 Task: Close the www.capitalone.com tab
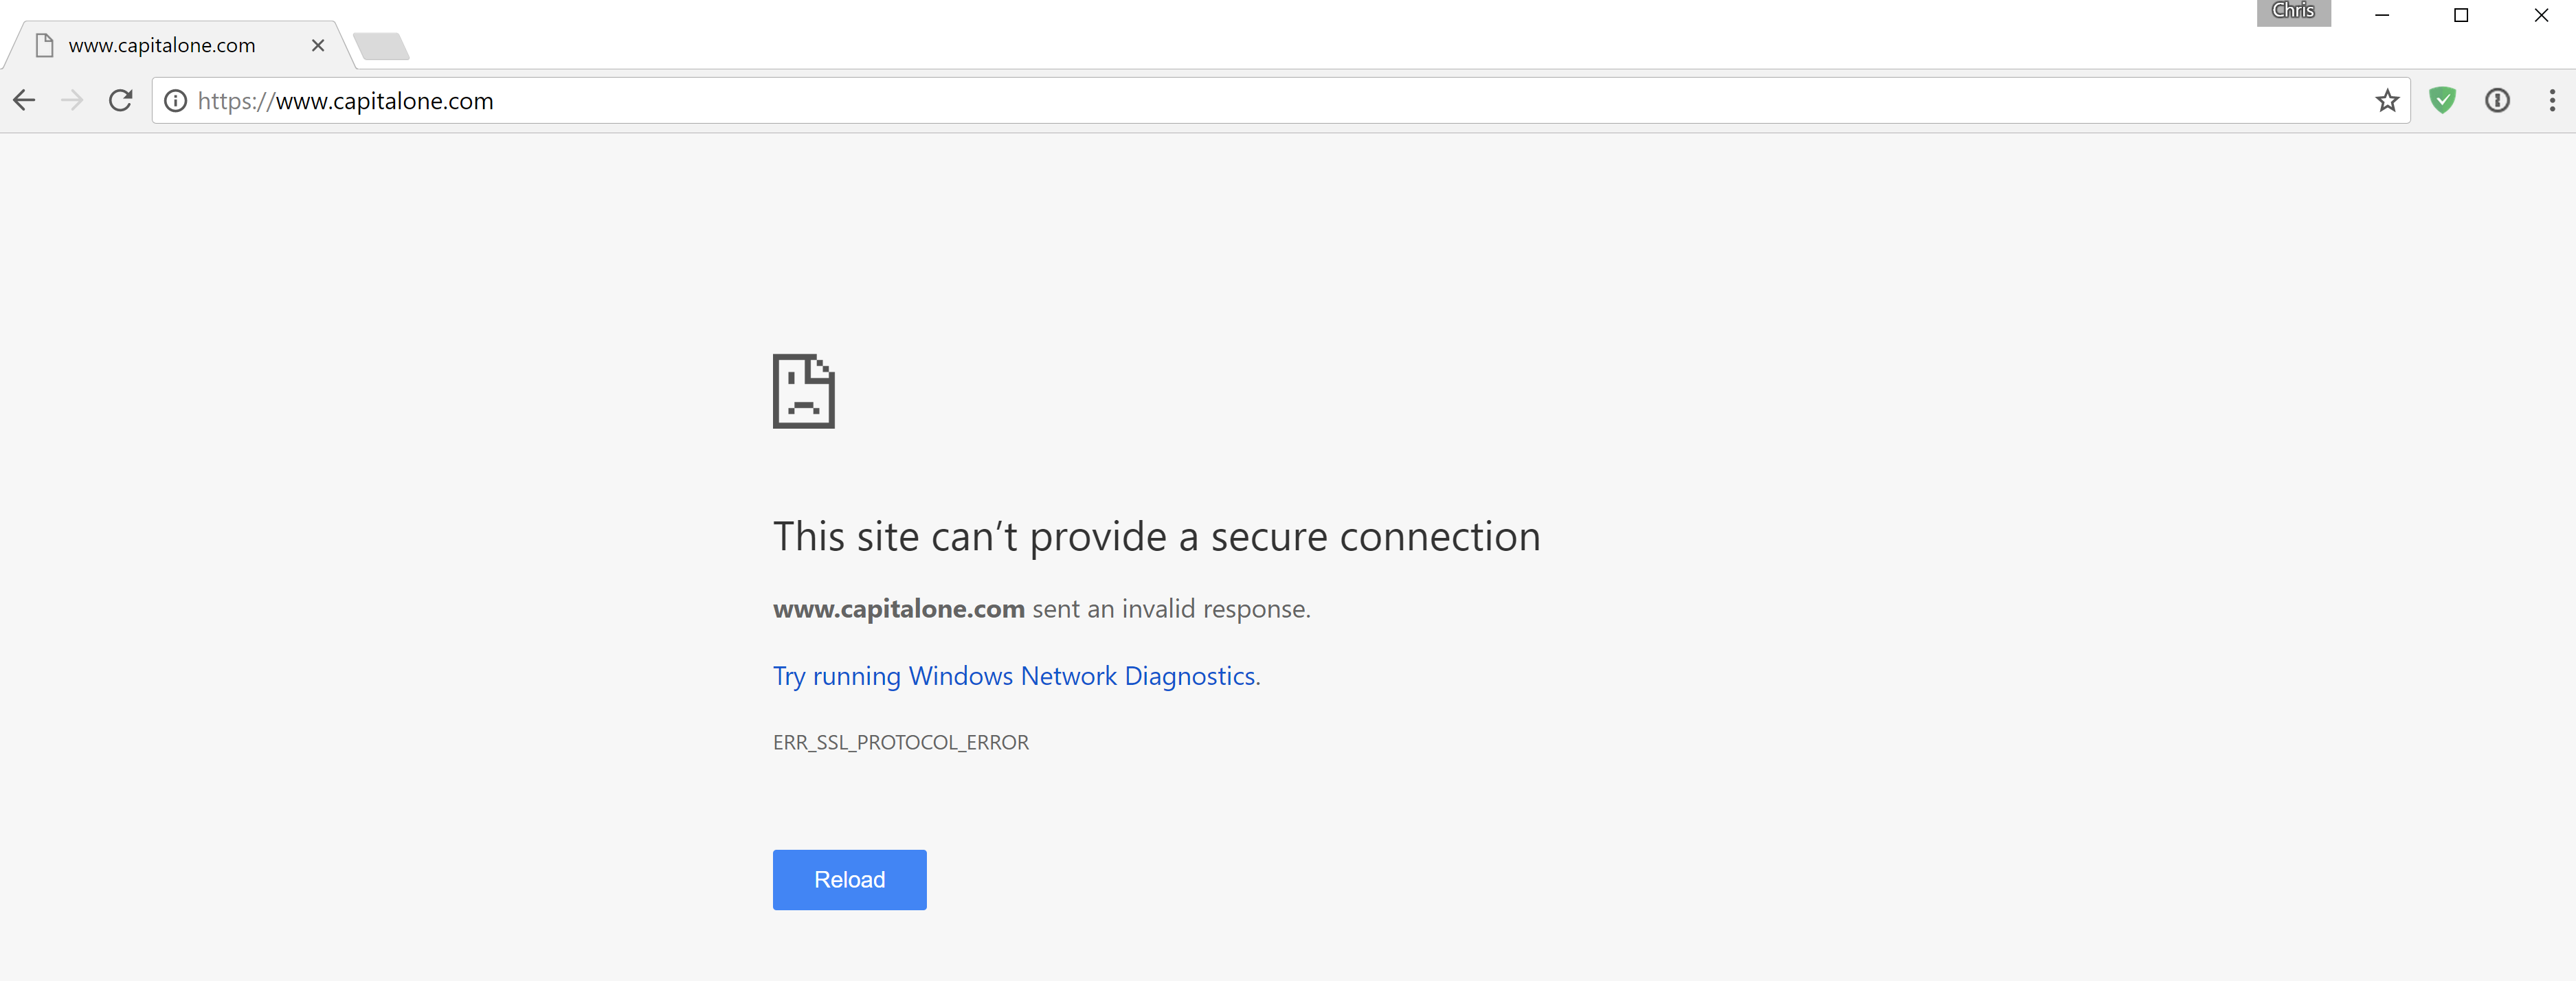point(318,45)
